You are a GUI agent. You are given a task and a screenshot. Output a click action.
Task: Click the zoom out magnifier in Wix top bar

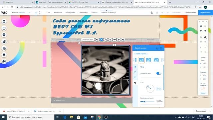pos(157,13)
